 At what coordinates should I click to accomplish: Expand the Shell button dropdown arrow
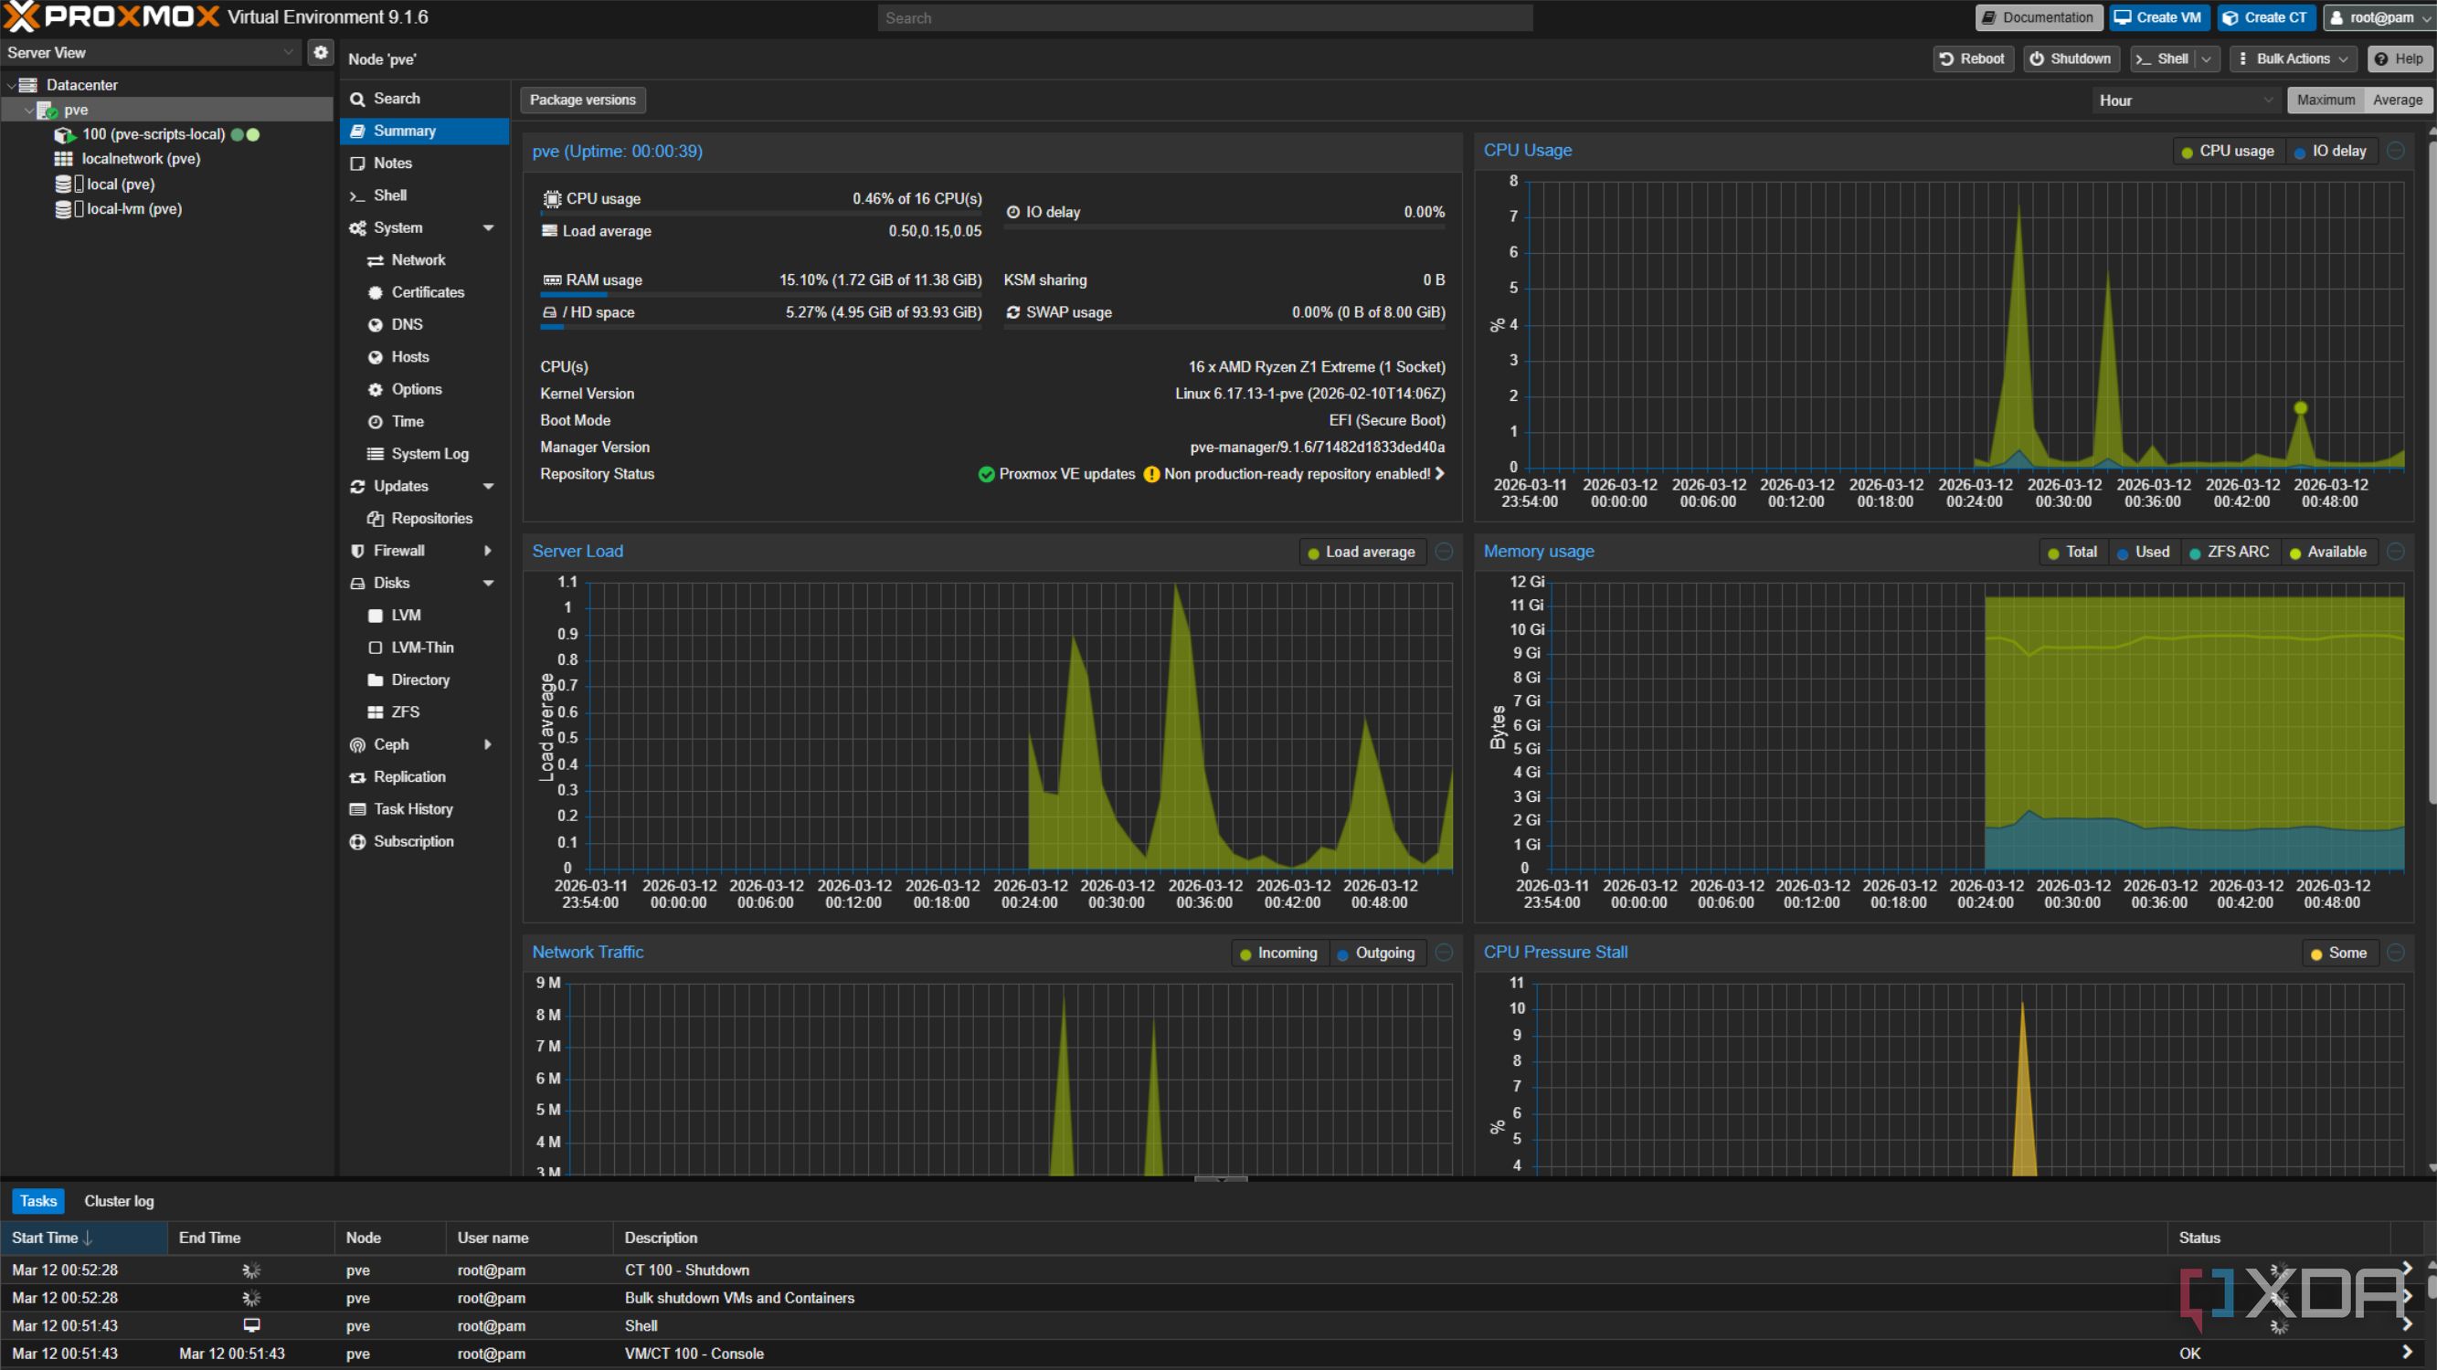pos(2206,58)
